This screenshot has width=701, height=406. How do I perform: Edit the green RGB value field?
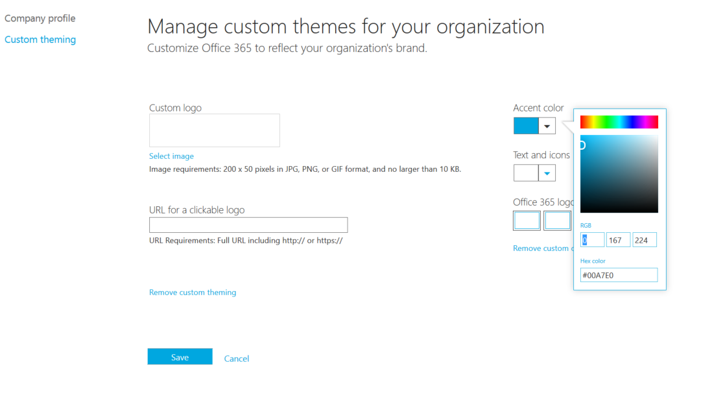point(618,239)
